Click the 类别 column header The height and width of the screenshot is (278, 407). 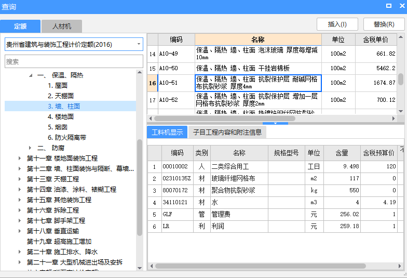201,153
